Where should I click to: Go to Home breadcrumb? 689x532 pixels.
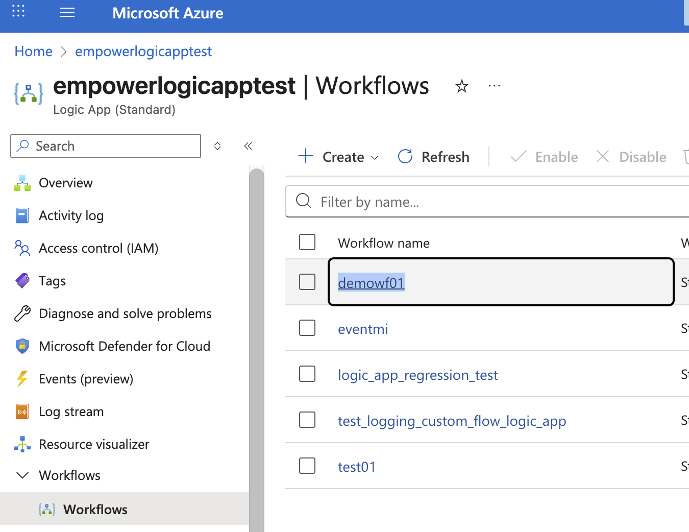point(34,52)
